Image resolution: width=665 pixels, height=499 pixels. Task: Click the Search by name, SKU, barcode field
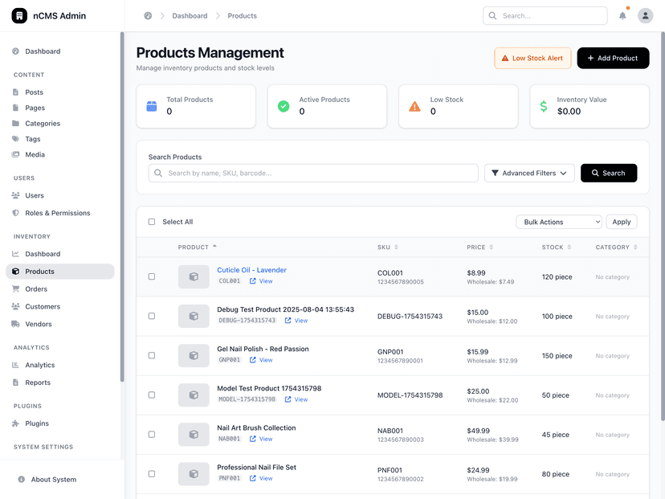click(x=313, y=173)
